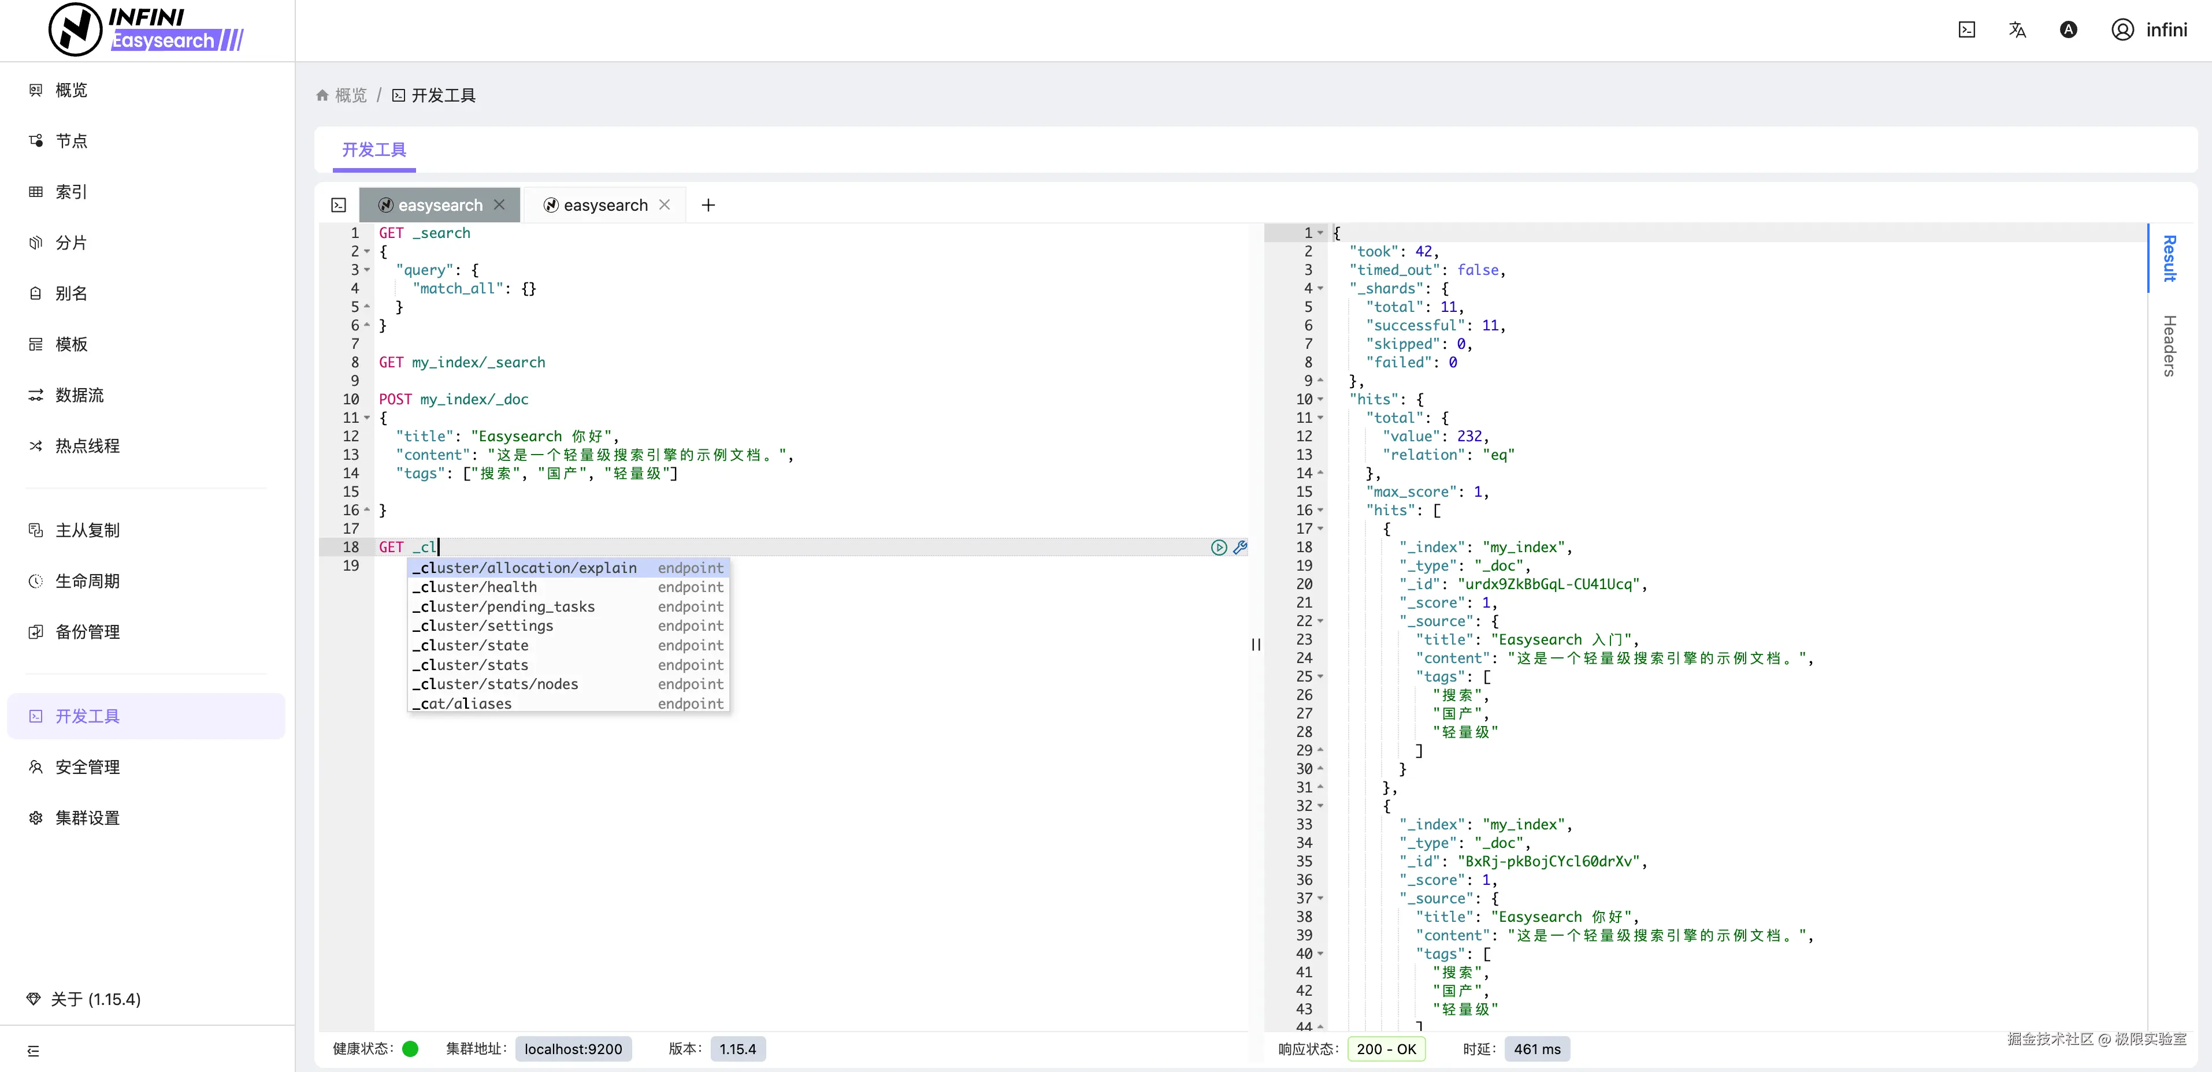This screenshot has height=1072, width=2212.
Task: Fold the POST body at line 11
Action: tap(368, 418)
